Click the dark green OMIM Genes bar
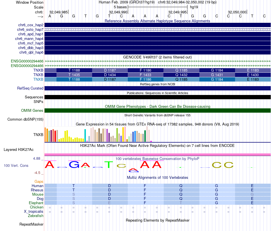Image resolution: width=271 pixels, height=231 pixels. pyautogui.click(x=157, y=111)
